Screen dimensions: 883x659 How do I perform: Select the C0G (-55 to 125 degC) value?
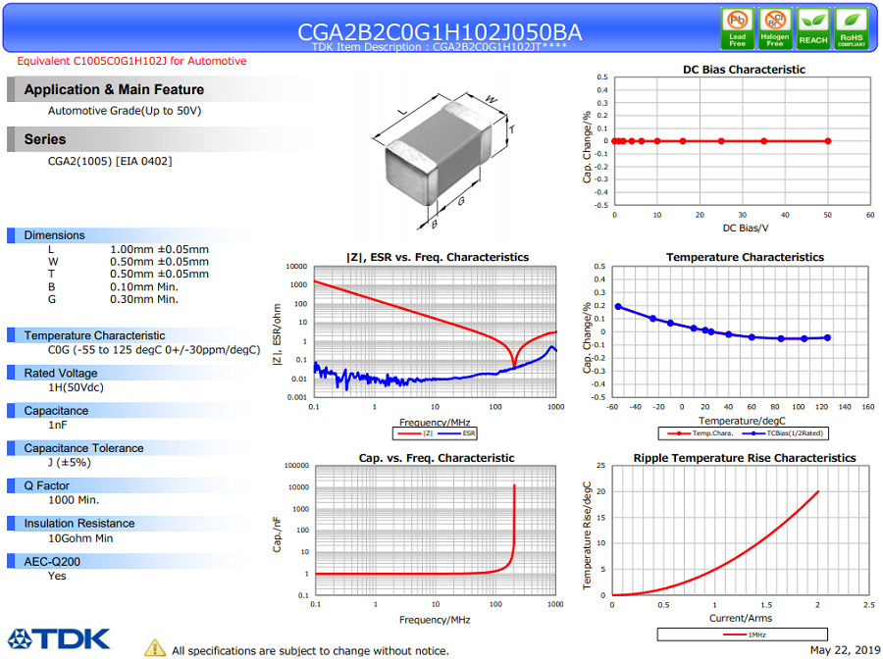(154, 350)
